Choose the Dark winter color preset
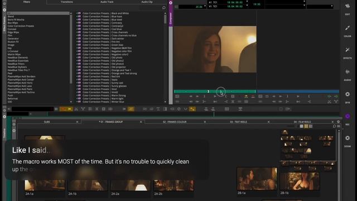357x201 pixels. [x=103, y=39]
